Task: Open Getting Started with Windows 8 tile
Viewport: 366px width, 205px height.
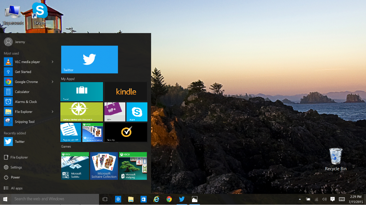Action: coord(82,112)
